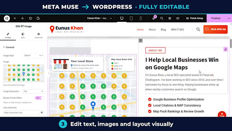Add a new element with plus icon

pos(15,18)
